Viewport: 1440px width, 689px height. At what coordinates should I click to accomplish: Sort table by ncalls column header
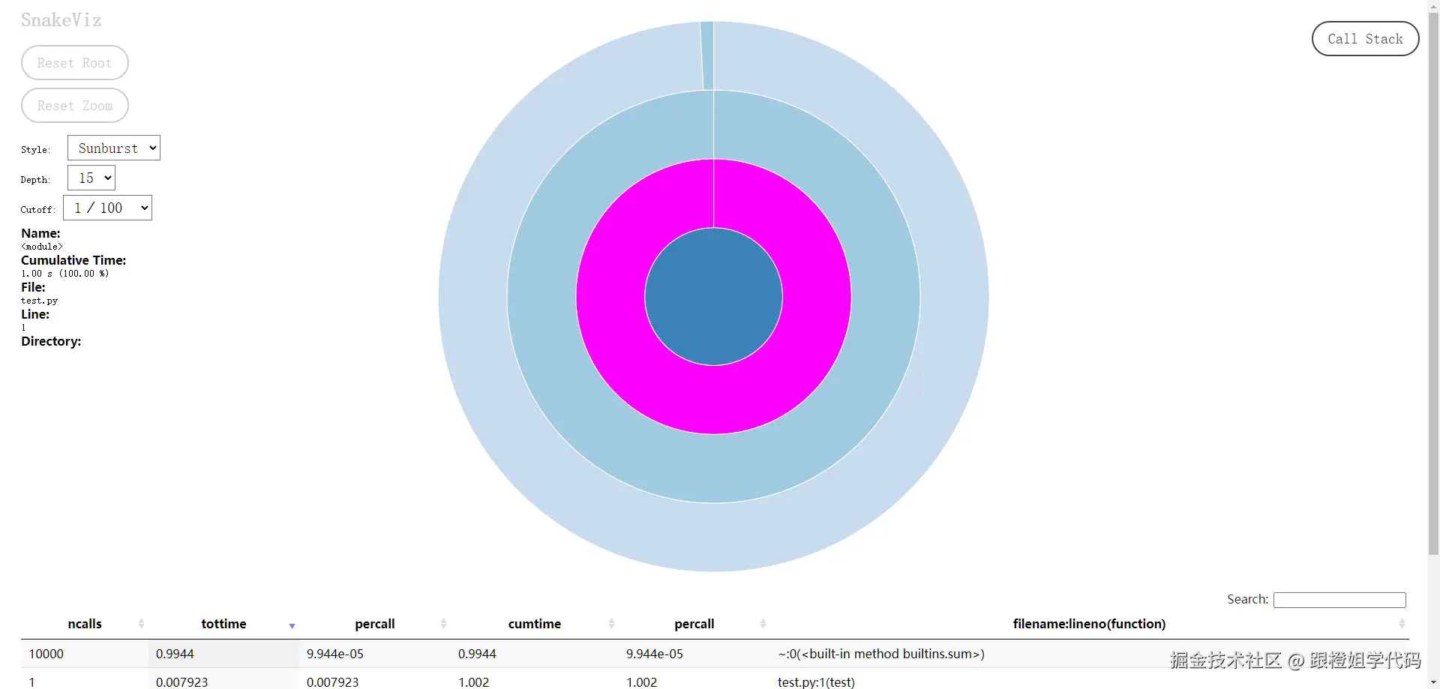point(85,624)
